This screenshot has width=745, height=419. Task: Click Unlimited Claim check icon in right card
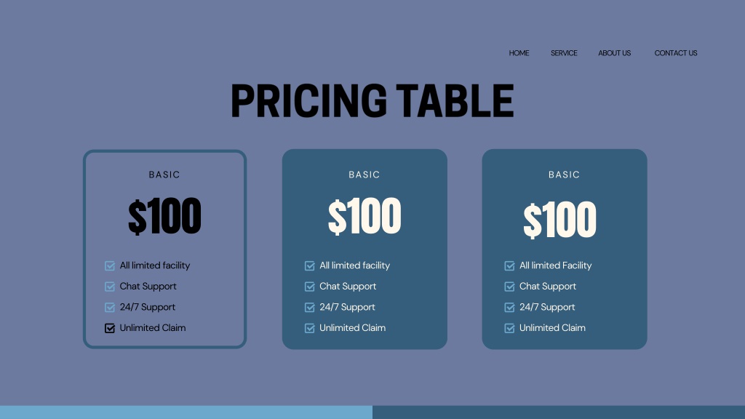[x=510, y=328]
